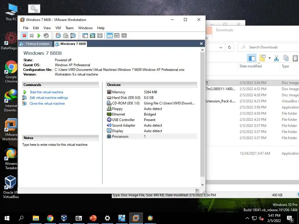Image resolution: width=299 pixels, height=224 pixels.
Task: Open Oracle VM VirtualBox desktop shortcut
Action: tap(11, 187)
